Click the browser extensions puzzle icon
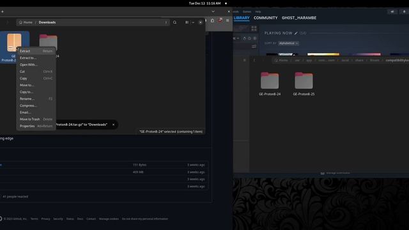This screenshot has width=409, height=230. (212, 20)
